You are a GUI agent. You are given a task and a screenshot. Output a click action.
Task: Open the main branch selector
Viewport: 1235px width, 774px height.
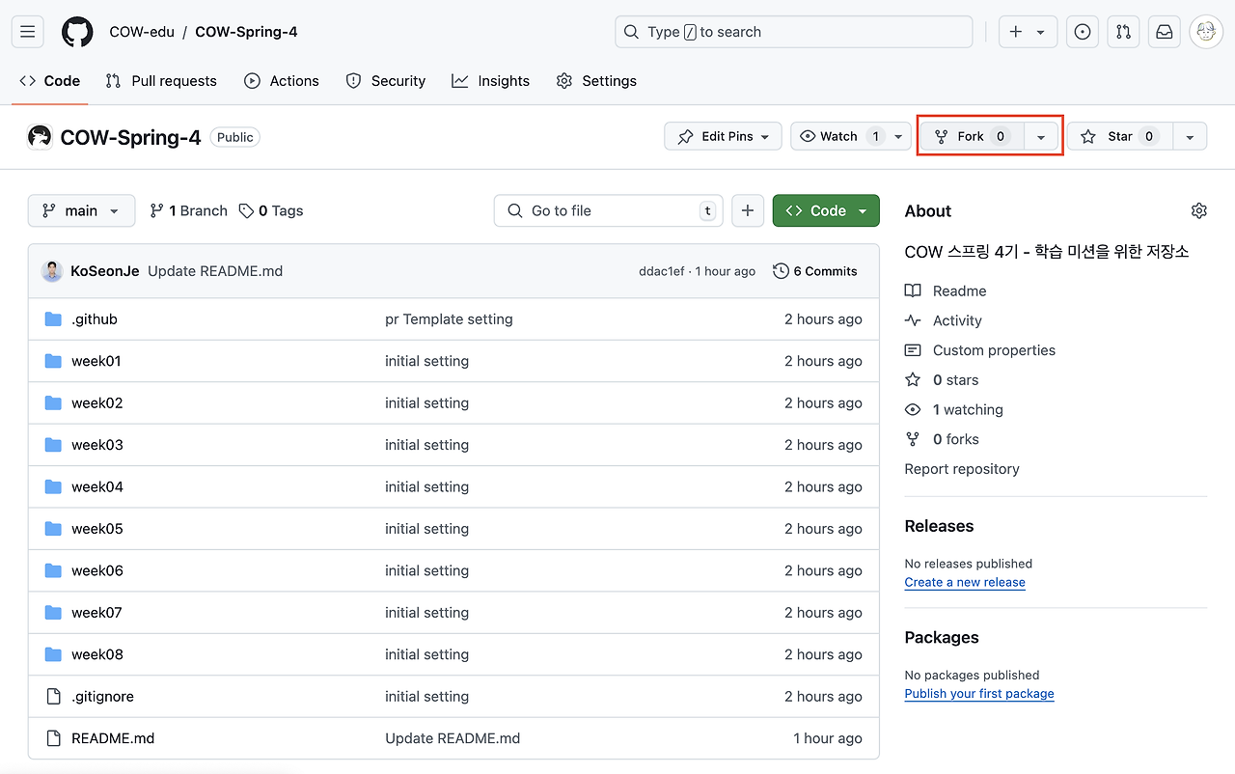click(x=81, y=210)
